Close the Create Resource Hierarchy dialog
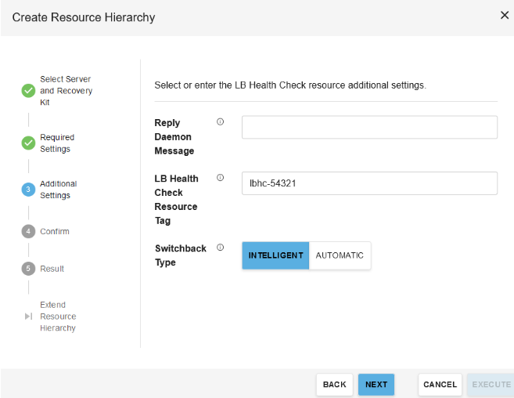 point(504,16)
